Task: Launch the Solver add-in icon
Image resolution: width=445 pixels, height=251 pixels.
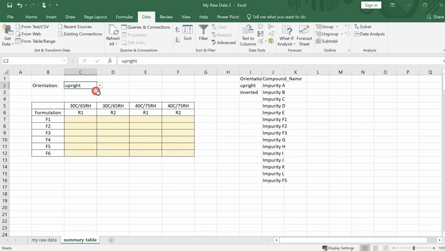Action: (x=363, y=26)
